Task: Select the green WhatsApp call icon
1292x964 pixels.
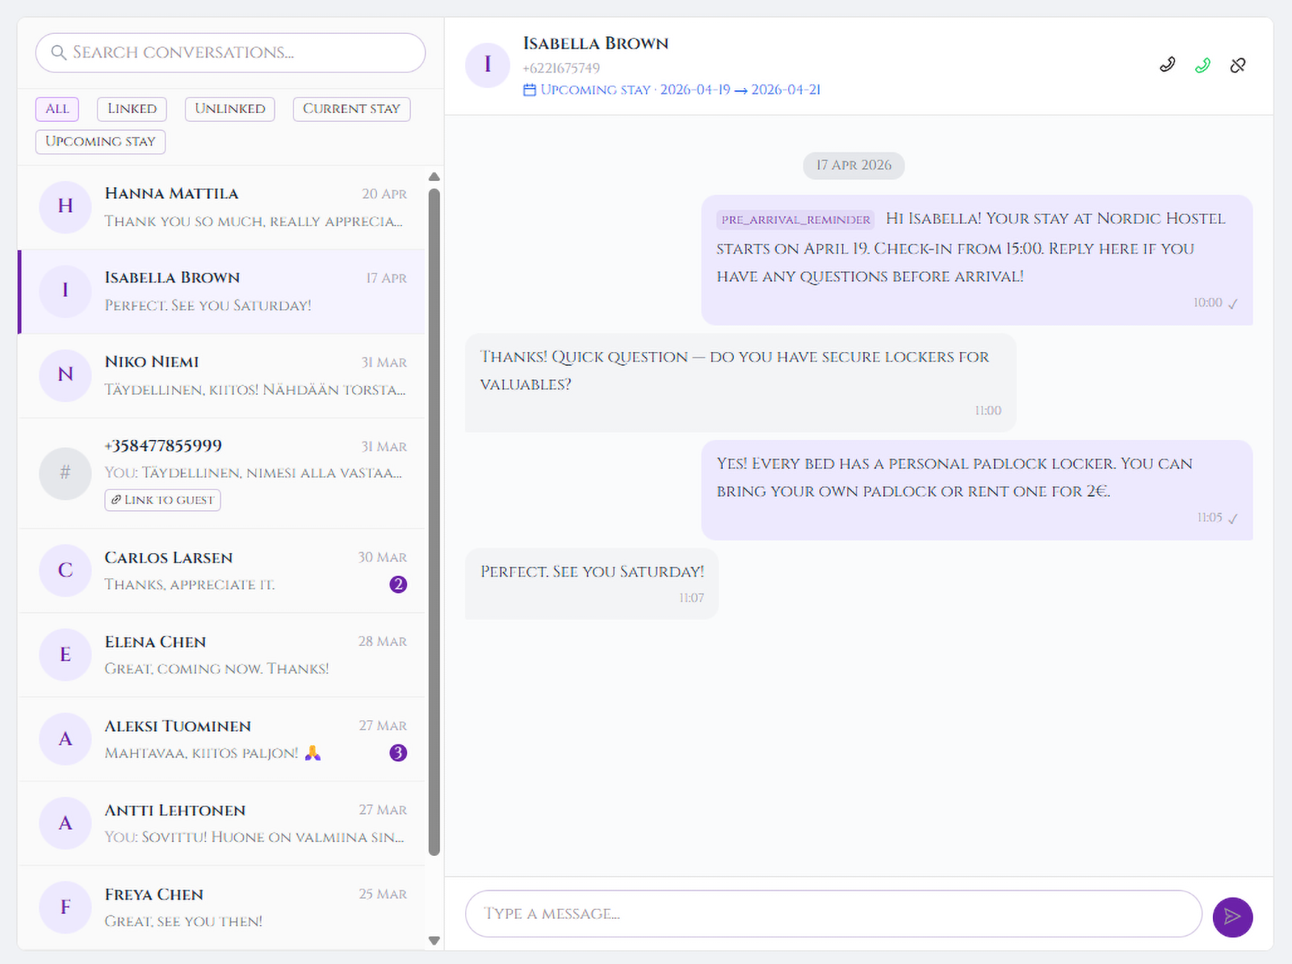Action: click(1202, 65)
